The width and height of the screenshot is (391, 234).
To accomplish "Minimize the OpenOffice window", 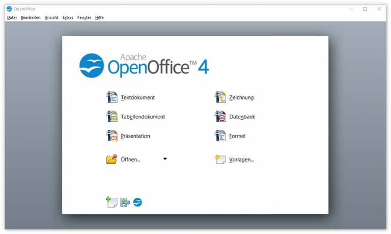I will pyautogui.click(x=352, y=9).
